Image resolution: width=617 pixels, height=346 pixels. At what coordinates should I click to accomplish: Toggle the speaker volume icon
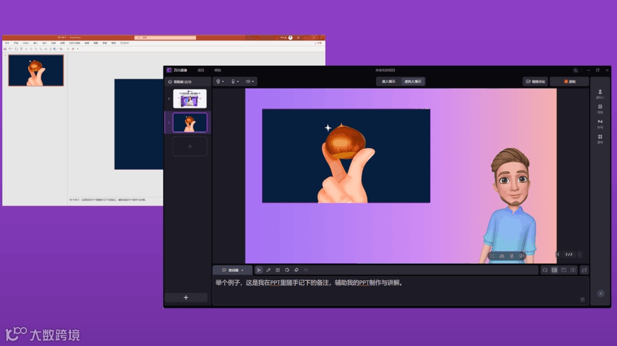[248, 81]
